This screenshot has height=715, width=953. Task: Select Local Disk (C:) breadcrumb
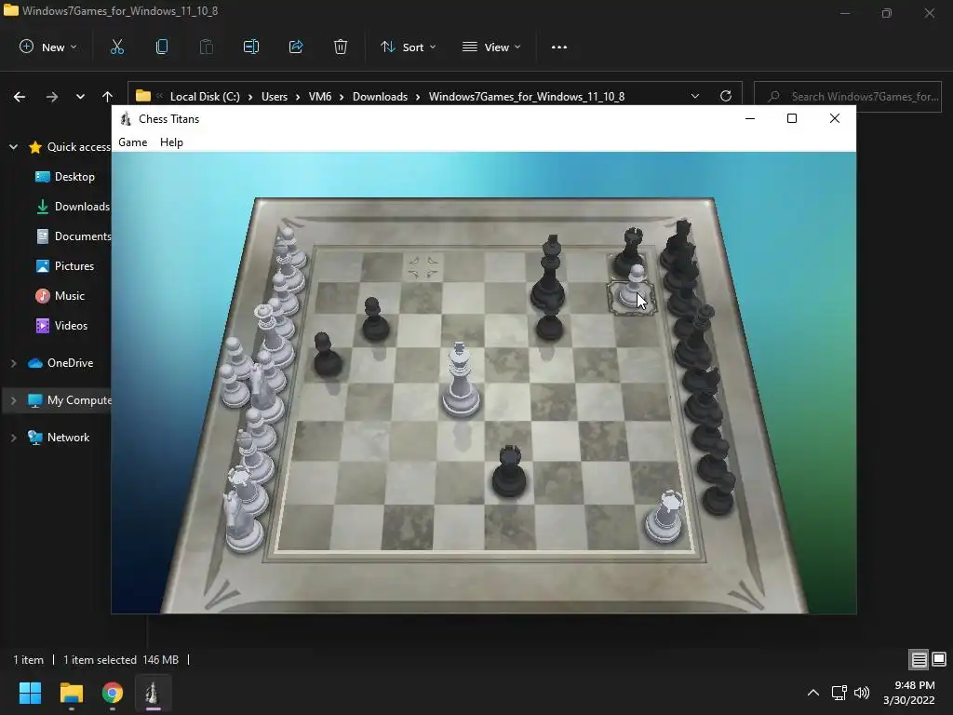pyautogui.click(x=205, y=97)
